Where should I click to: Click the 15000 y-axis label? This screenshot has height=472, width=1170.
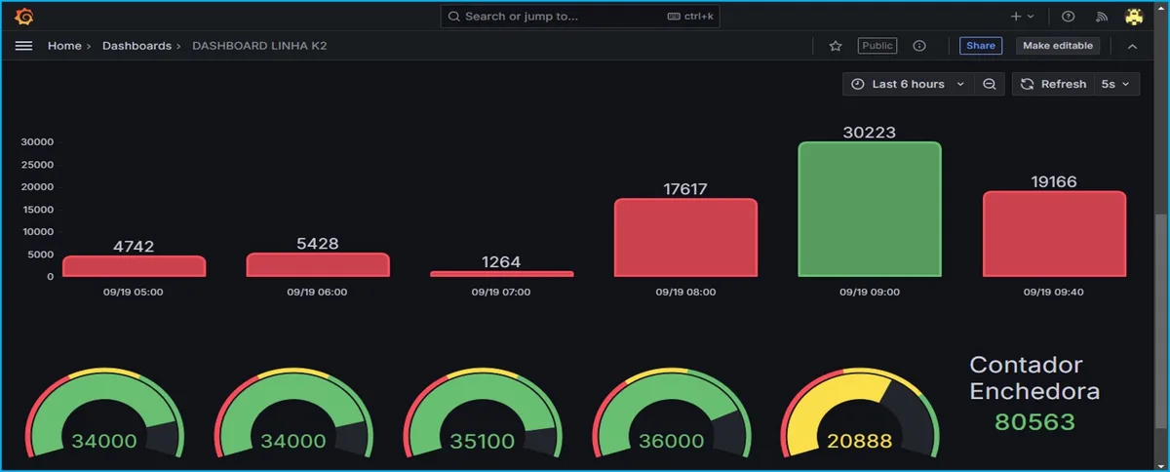click(x=37, y=209)
